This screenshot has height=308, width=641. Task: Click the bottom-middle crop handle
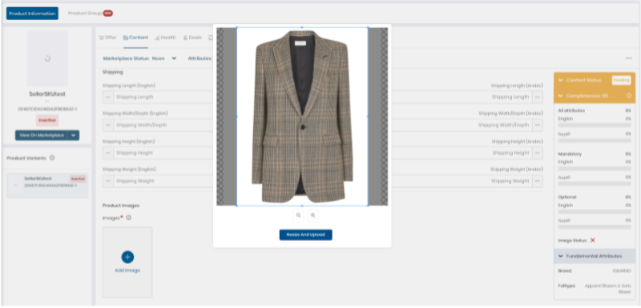pos(302,206)
